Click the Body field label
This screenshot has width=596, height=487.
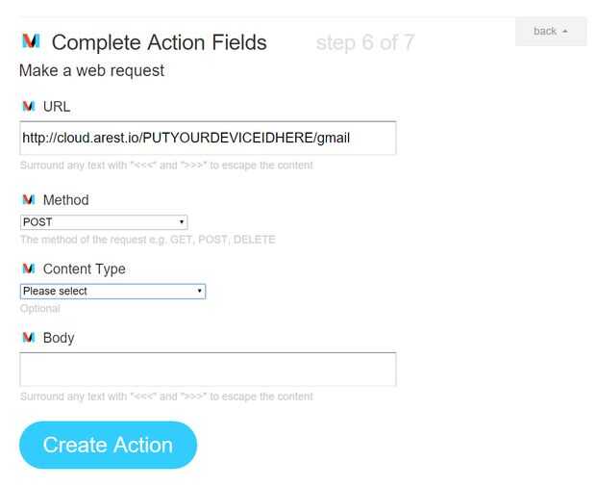pos(59,338)
